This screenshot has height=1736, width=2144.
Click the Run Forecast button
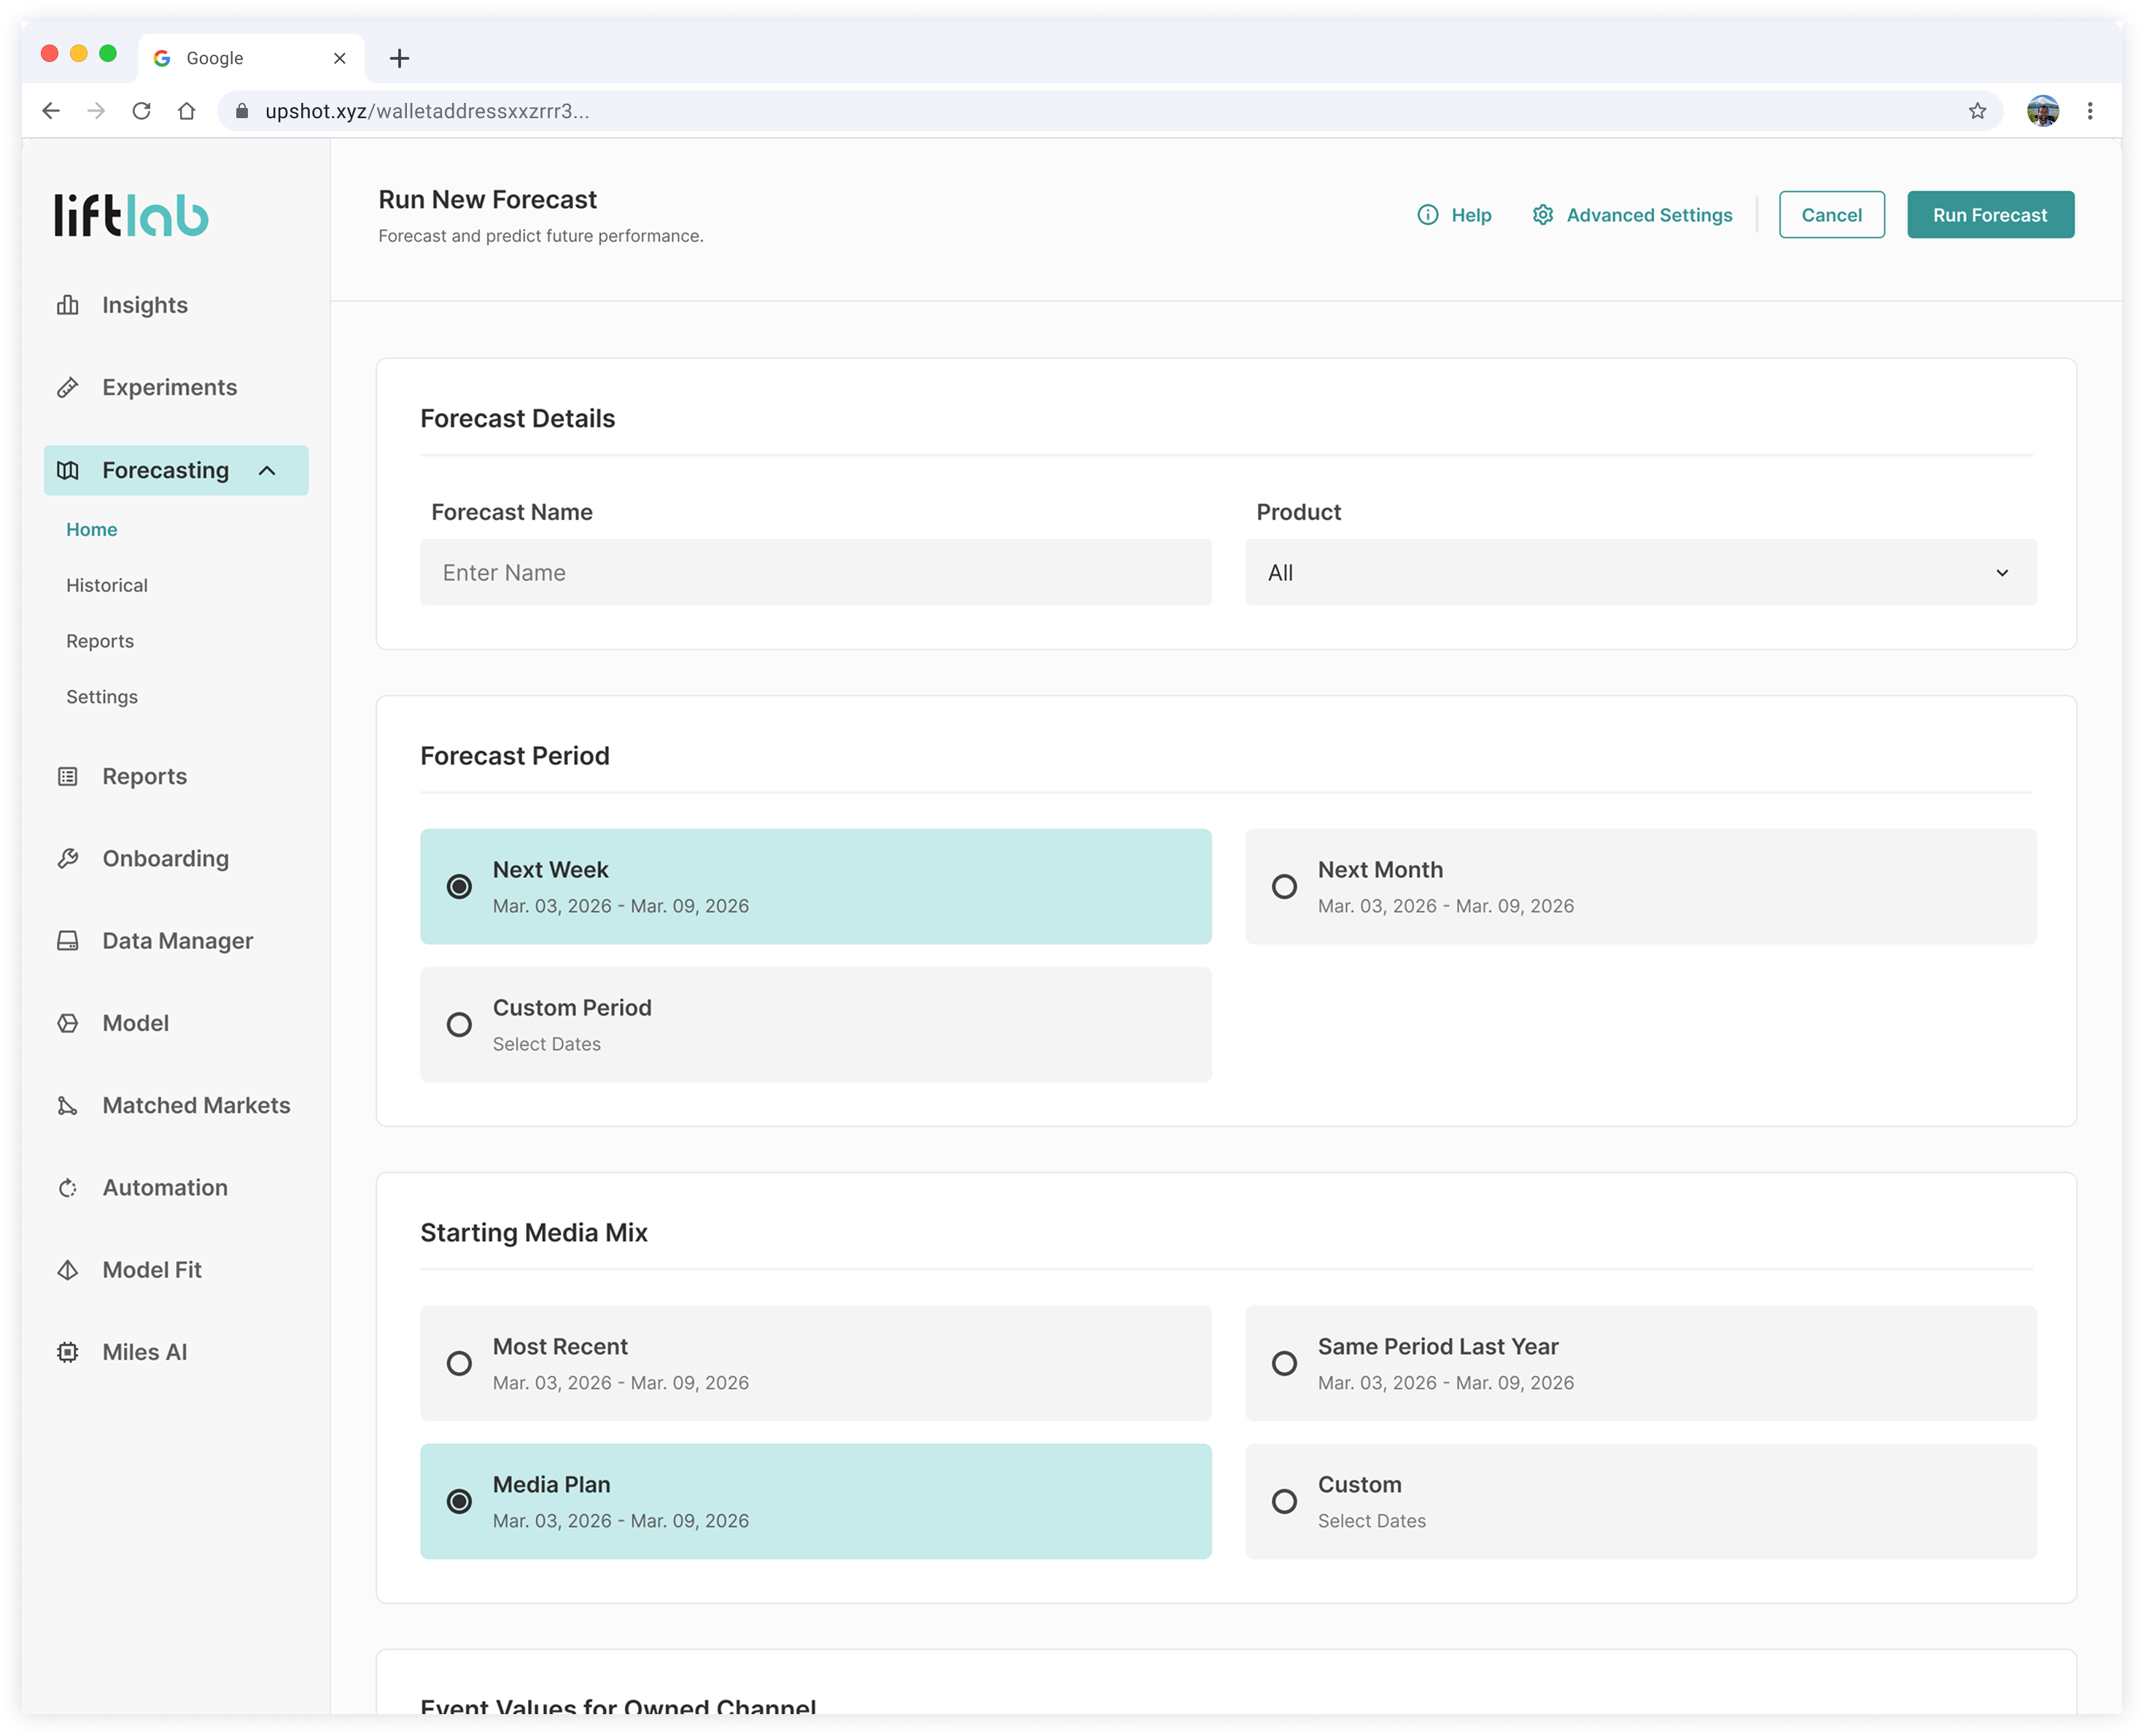point(1989,215)
